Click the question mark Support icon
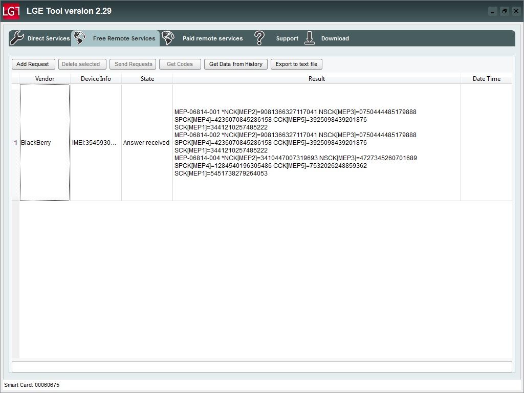Image resolution: width=524 pixels, height=393 pixels. 259,38
